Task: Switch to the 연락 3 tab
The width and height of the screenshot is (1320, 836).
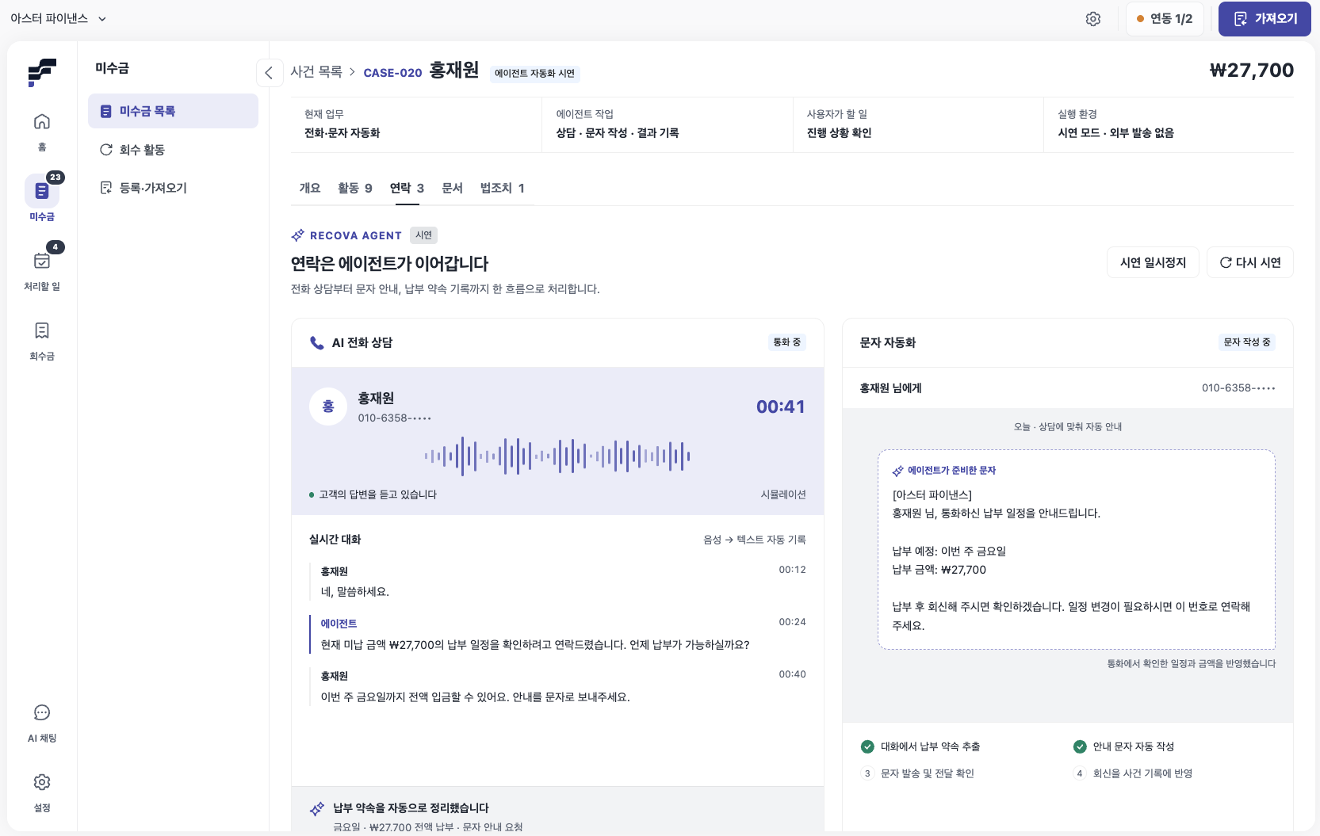Action: coord(407,188)
